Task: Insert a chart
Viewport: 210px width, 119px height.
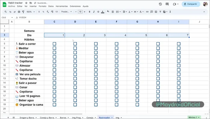Action: click(x=156, y=12)
